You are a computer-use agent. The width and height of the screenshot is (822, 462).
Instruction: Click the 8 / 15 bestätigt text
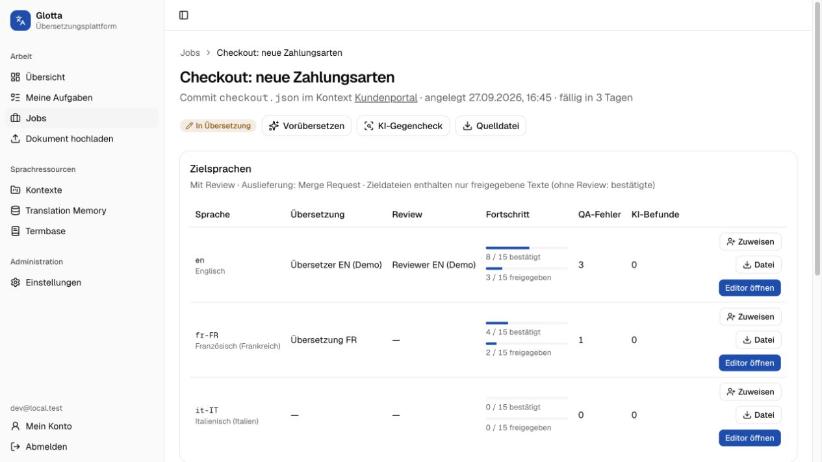(513, 257)
